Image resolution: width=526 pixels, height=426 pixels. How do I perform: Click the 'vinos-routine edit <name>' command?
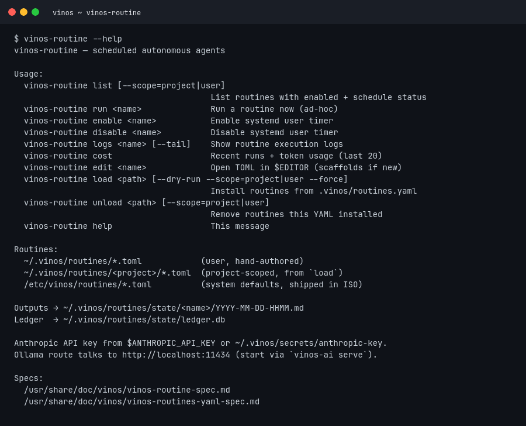(85, 167)
